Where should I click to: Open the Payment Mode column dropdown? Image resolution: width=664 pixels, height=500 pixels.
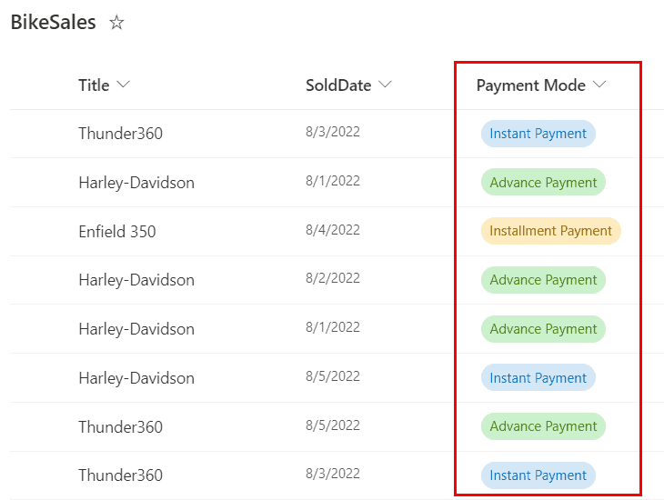point(599,85)
